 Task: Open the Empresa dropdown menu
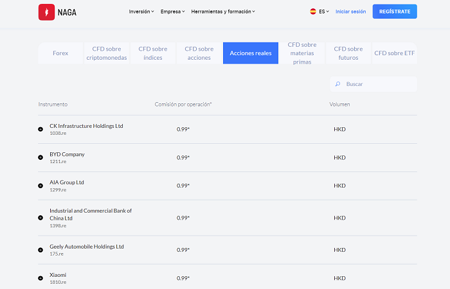click(172, 12)
